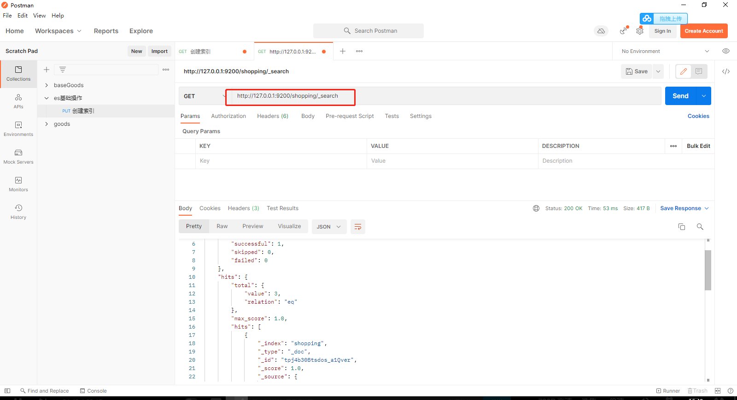Click the Send button

point(681,96)
